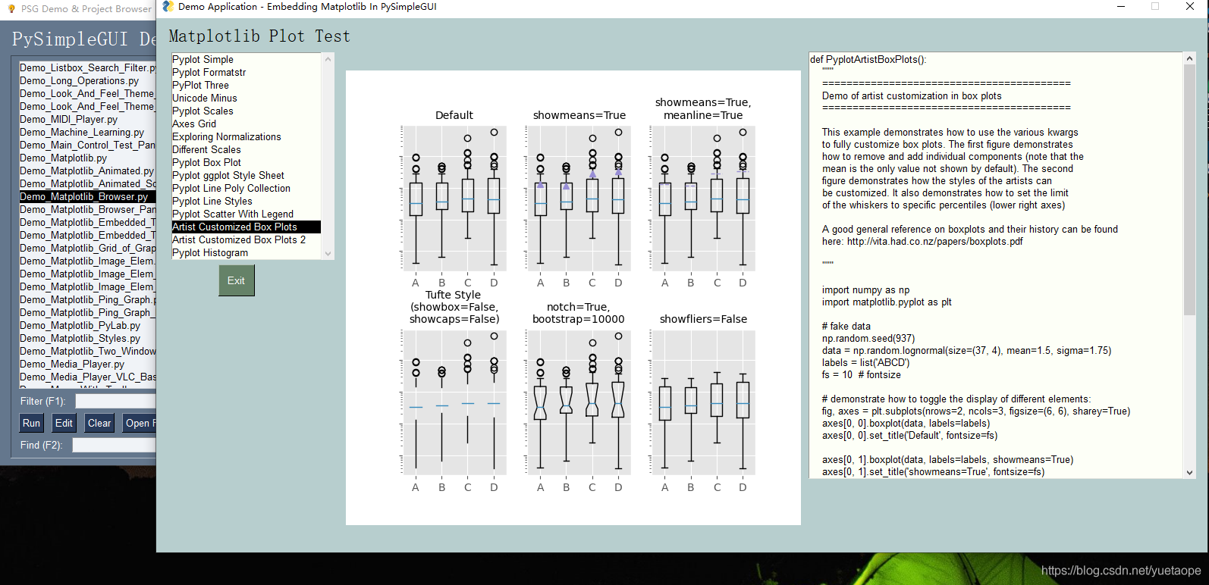This screenshot has height=585, width=1209.
Task: Click the Tufte Style subplot
Action: [x=454, y=402]
